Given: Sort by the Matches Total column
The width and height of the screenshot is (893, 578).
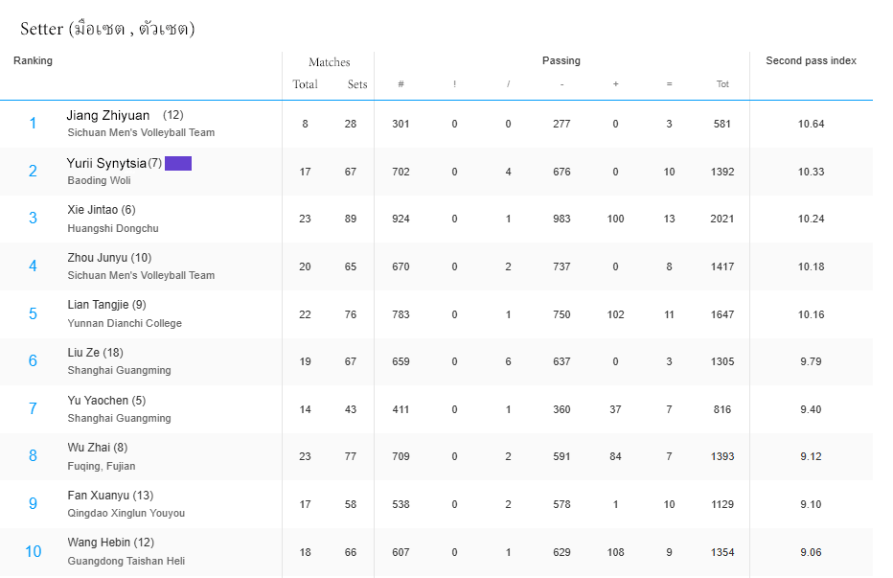Looking at the screenshot, I should (305, 84).
